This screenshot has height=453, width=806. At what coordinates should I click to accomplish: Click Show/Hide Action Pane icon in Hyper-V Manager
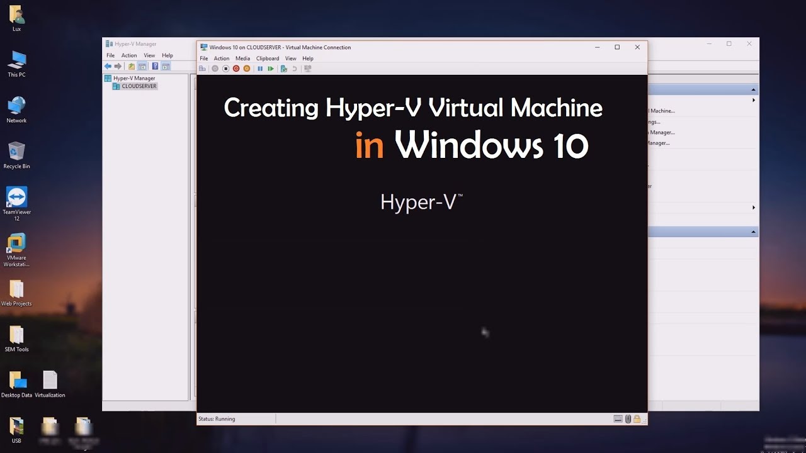(x=166, y=66)
